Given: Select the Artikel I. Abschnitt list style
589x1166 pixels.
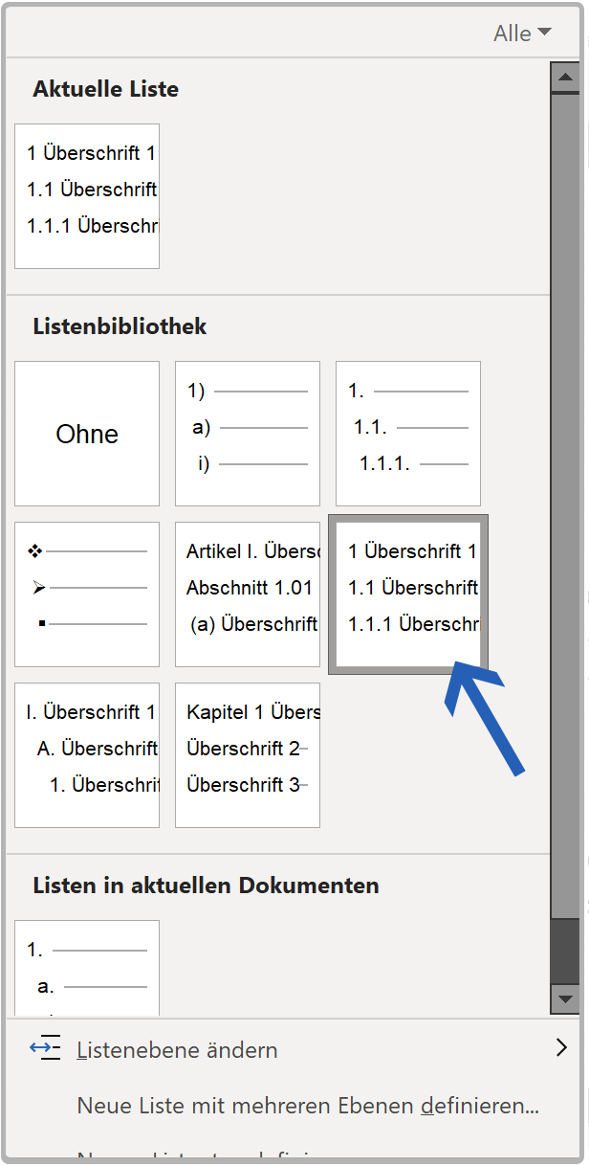Looking at the screenshot, I should [248, 594].
